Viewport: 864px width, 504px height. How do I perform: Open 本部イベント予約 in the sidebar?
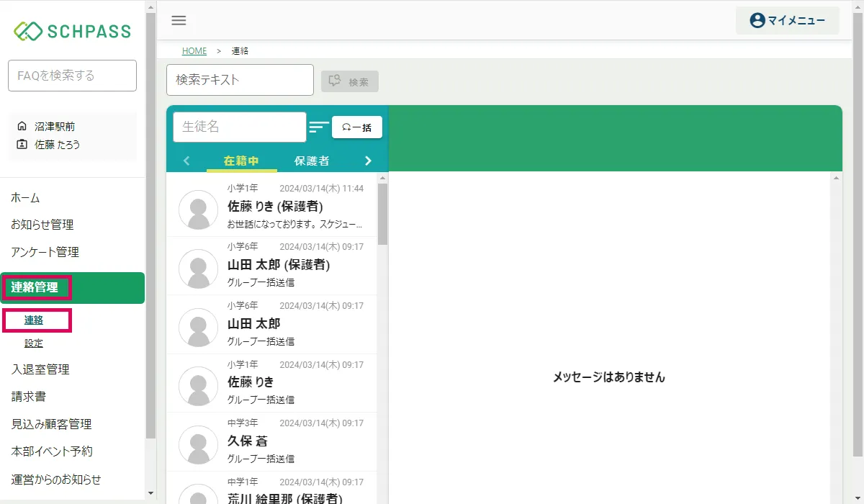pyautogui.click(x=52, y=451)
